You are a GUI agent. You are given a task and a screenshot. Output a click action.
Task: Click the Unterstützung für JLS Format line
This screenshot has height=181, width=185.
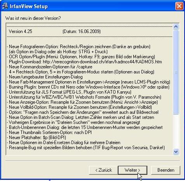pos(69,92)
